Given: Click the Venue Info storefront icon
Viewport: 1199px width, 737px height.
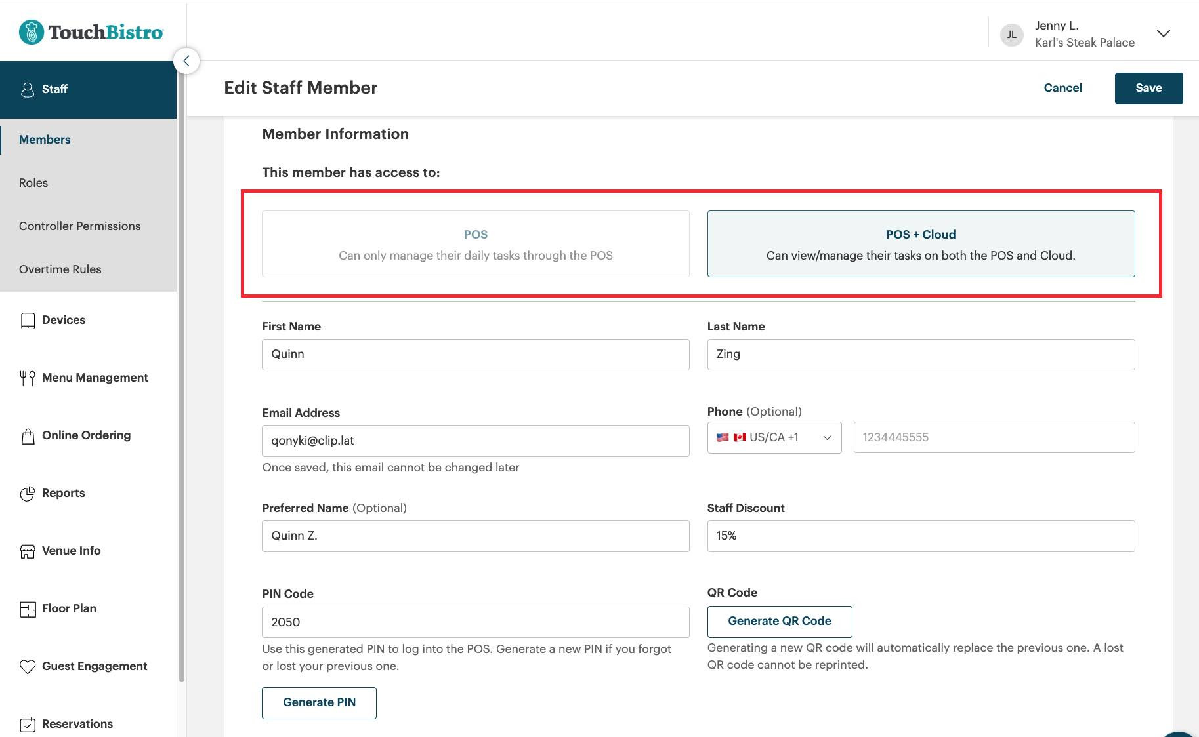Looking at the screenshot, I should (28, 551).
